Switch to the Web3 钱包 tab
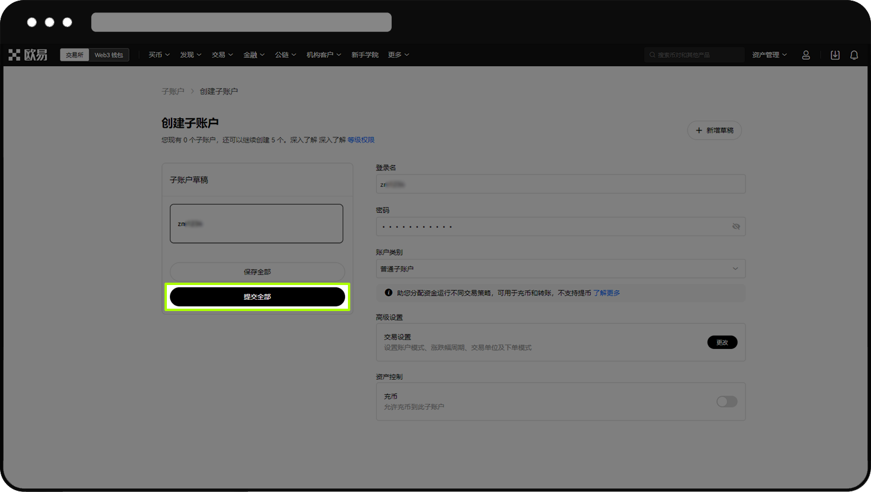This screenshot has height=492, width=871. (109, 55)
